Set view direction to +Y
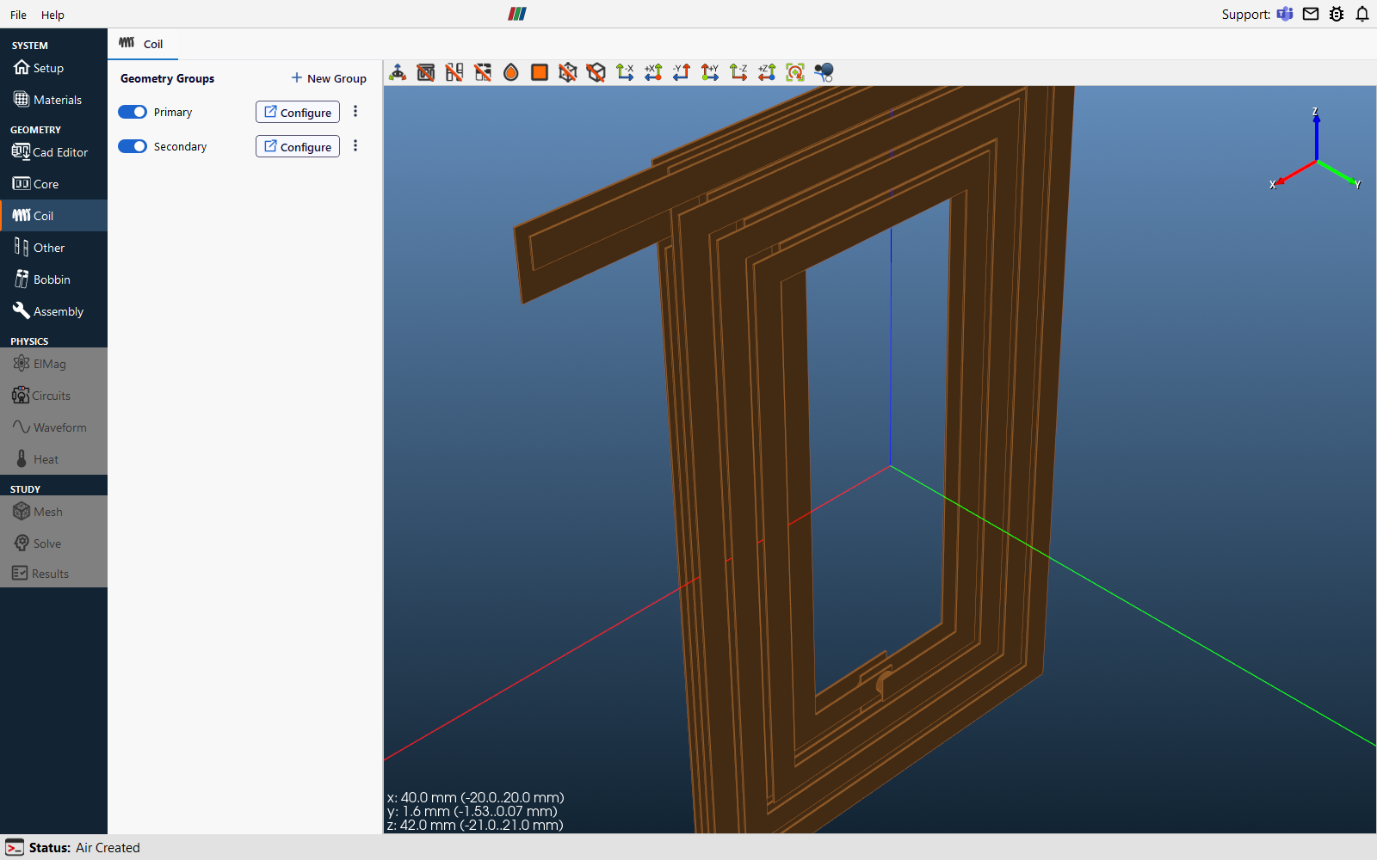Image resolution: width=1377 pixels, height=860 pixels. click(710, 72)
